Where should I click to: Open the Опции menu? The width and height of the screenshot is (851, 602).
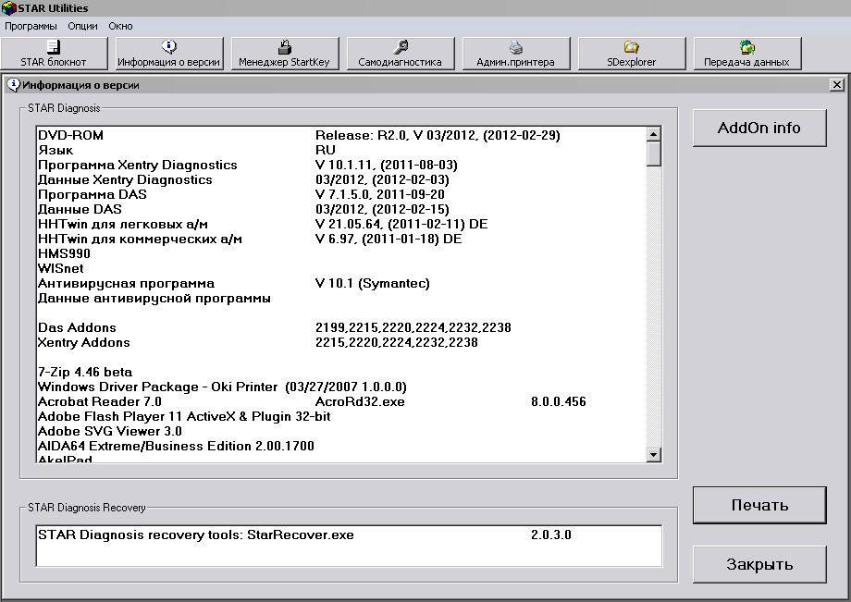click(82, 26)
